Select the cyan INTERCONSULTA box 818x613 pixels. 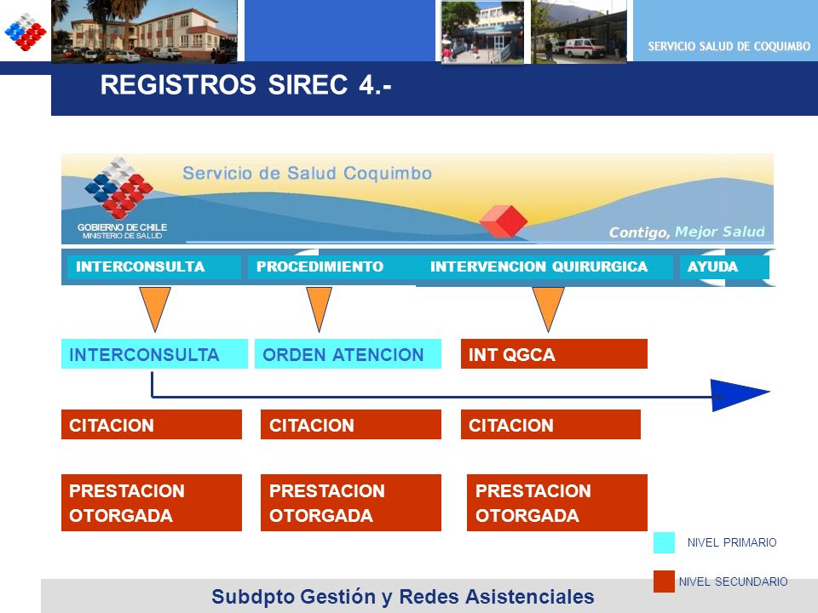(x=154, y=354)
